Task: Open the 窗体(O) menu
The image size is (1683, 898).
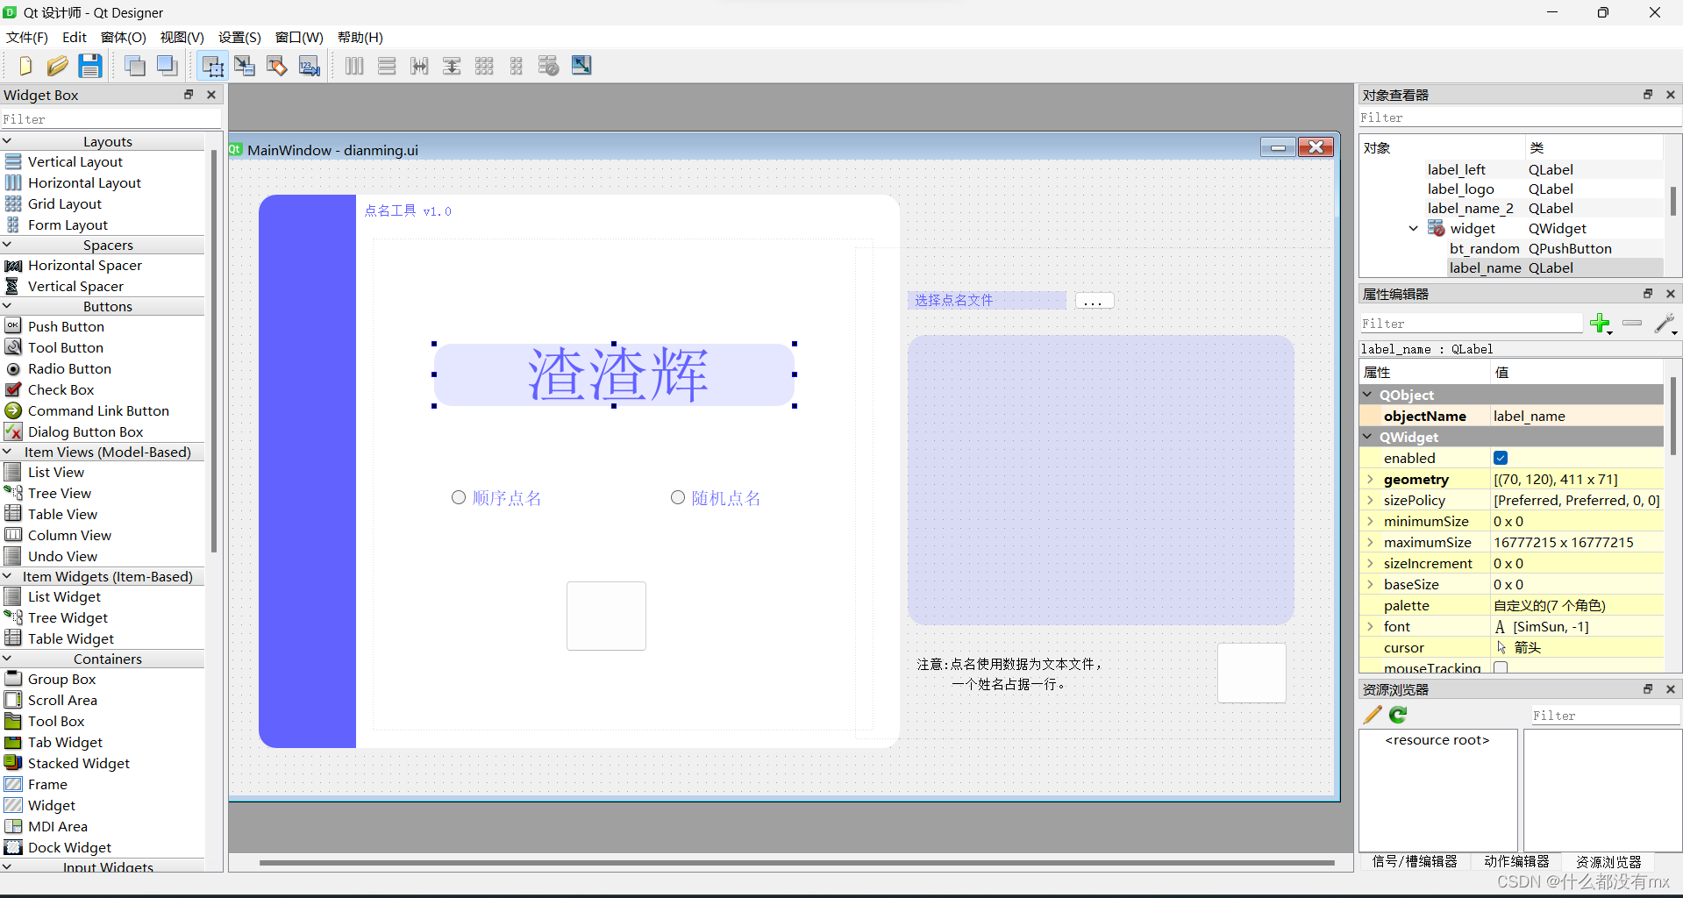Action: coord(124,37)
